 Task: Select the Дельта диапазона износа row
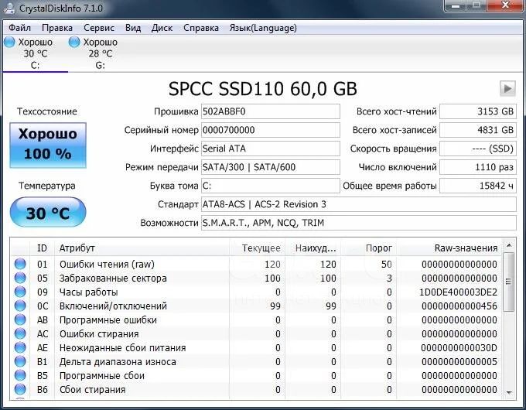click(257, 362)
